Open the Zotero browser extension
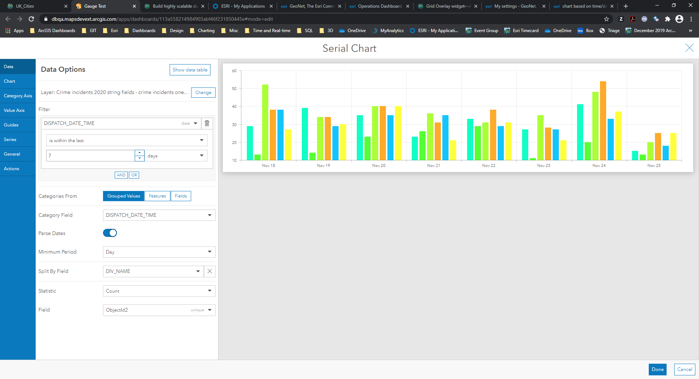The width and height of the screenshot is (699, 379). [621, 19]
